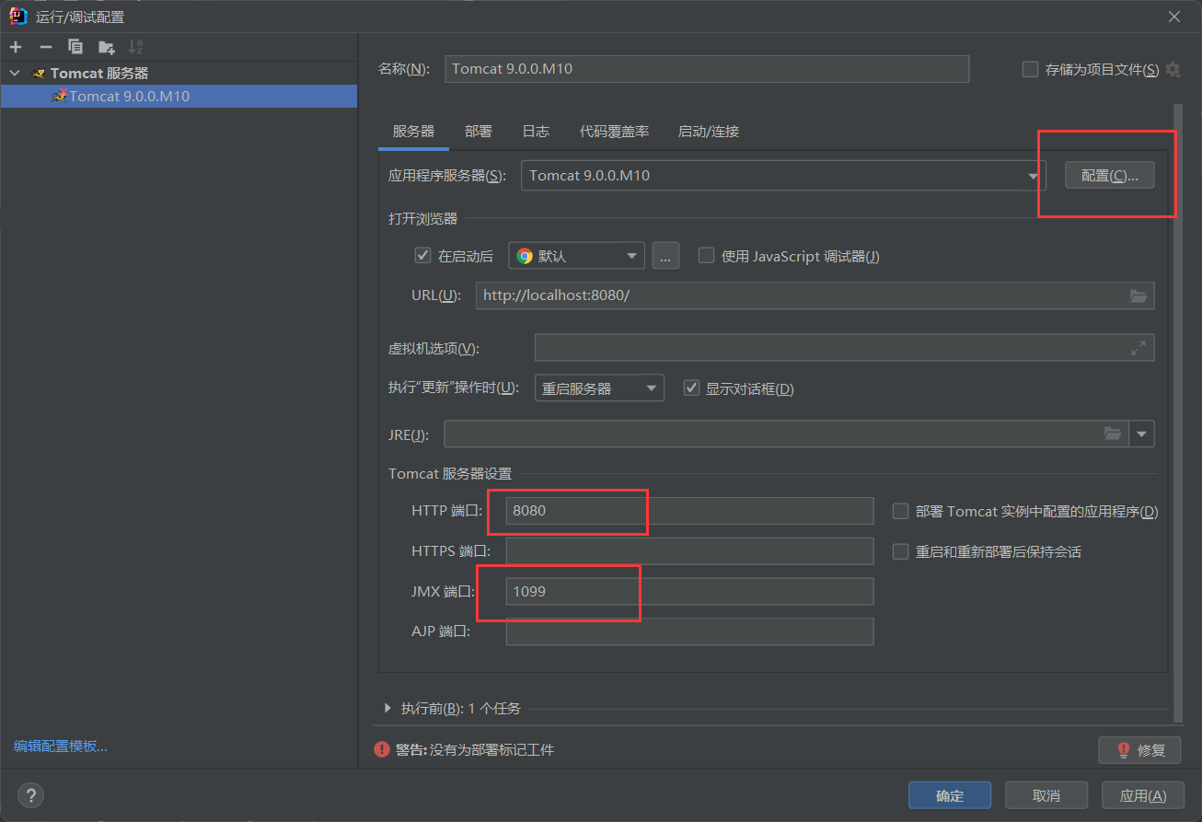Viewport: 1202px width, 822px height.
Task: Save configuration to a new folder
Action: 107,47
